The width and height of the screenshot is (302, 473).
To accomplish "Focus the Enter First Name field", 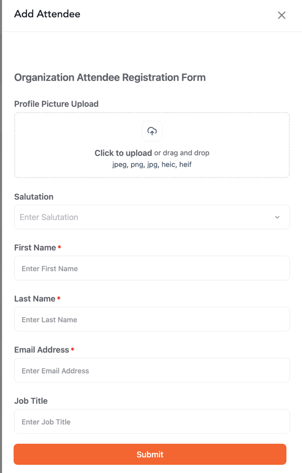I will tap(152, 269).
